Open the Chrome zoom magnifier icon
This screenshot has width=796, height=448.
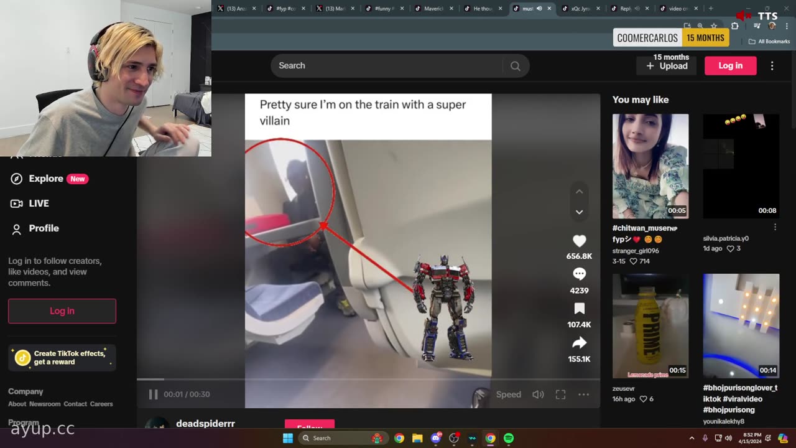700,26
